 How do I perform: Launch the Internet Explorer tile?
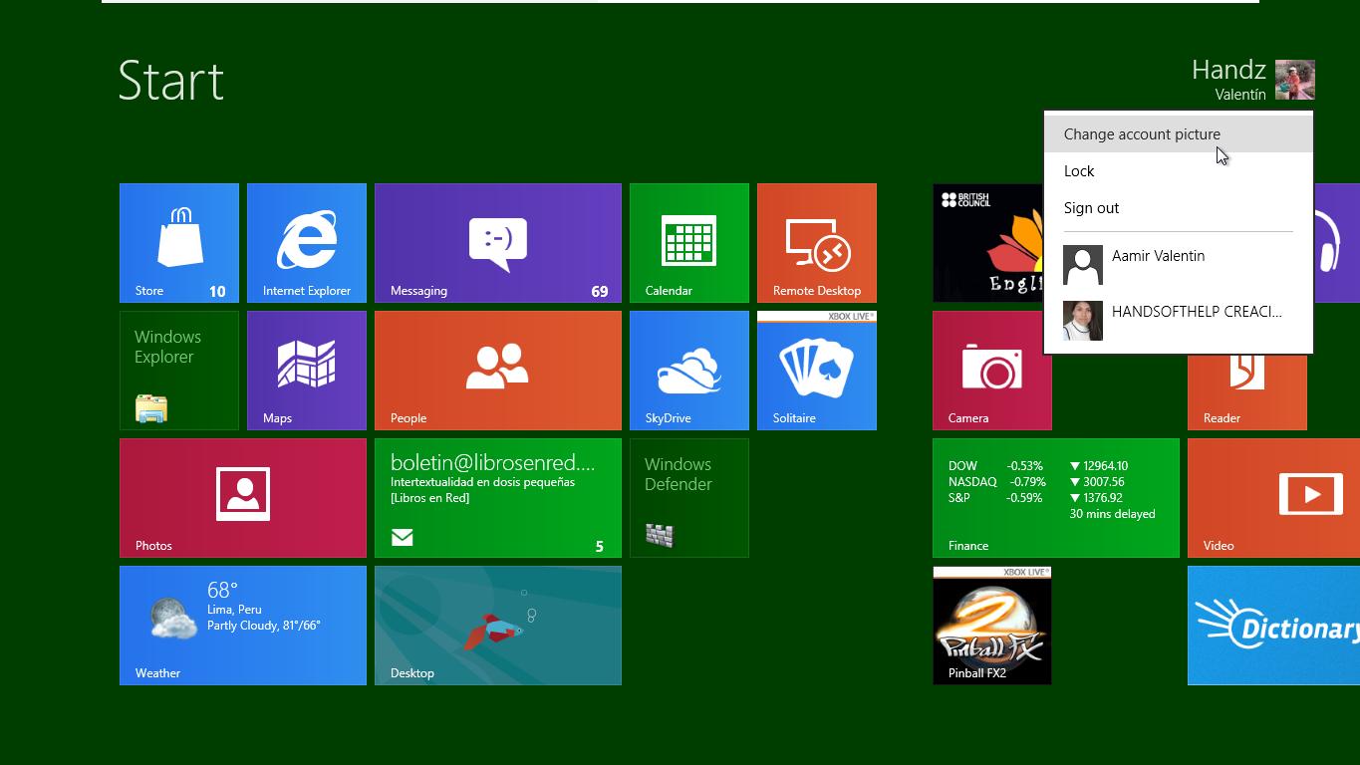point(307,243)
